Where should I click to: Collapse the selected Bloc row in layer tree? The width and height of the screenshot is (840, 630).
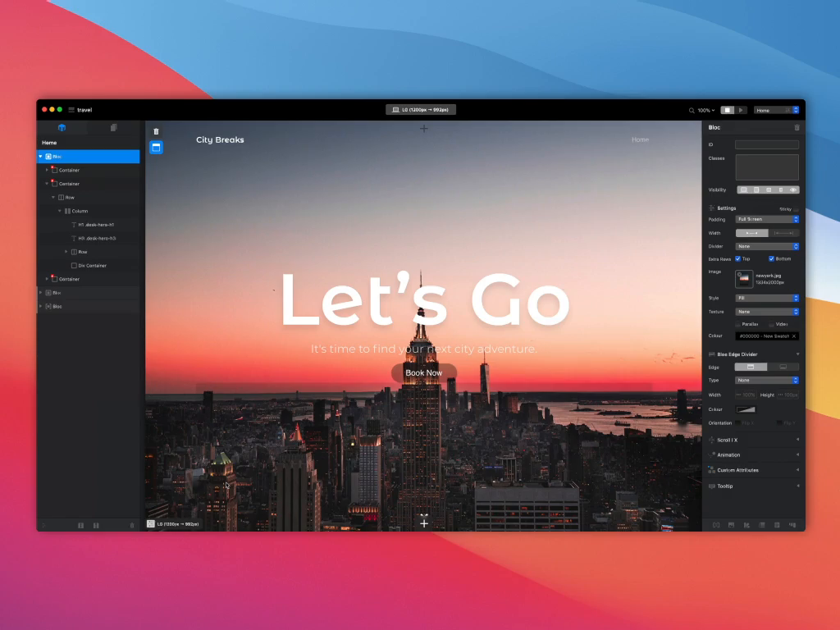(x=41, y=157)
